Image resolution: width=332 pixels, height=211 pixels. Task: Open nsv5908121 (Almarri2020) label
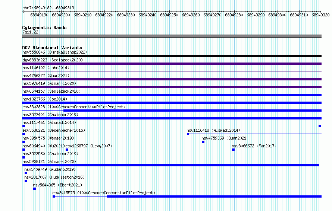pyautogui.click(x=49, y=162)
